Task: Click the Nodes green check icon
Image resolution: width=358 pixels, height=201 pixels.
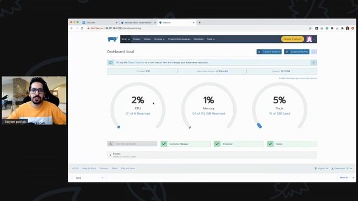Action: [x=270, y=144]
